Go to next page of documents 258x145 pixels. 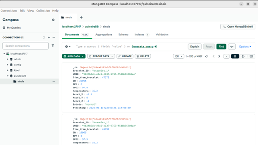point(219,56)
